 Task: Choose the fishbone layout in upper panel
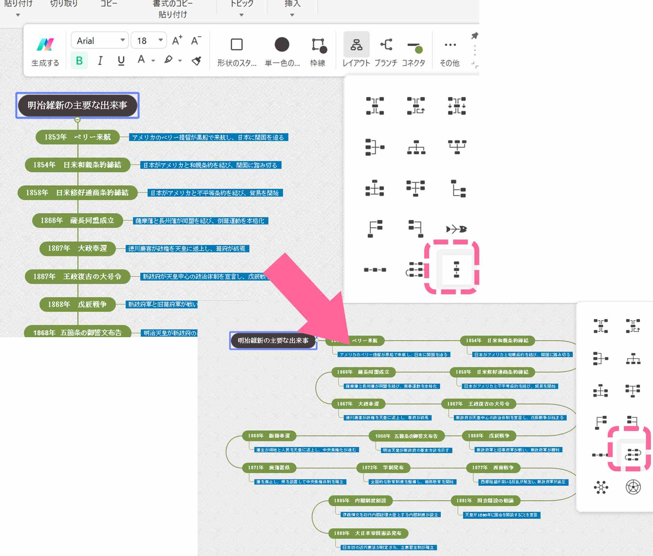click(x=456, y=229)
